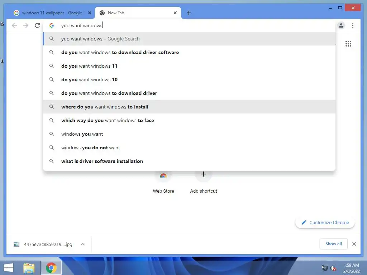Click the search icon beside 'windows you want'
This screenshot has width=367, height=275.
click(52, 134)
